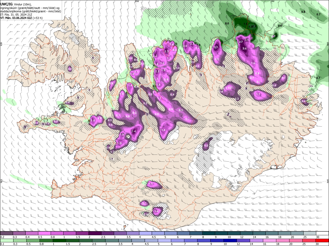329x246 pixels.
Task: Click the red swatch ending the lower legend row
Action: (x=322, y=240)
